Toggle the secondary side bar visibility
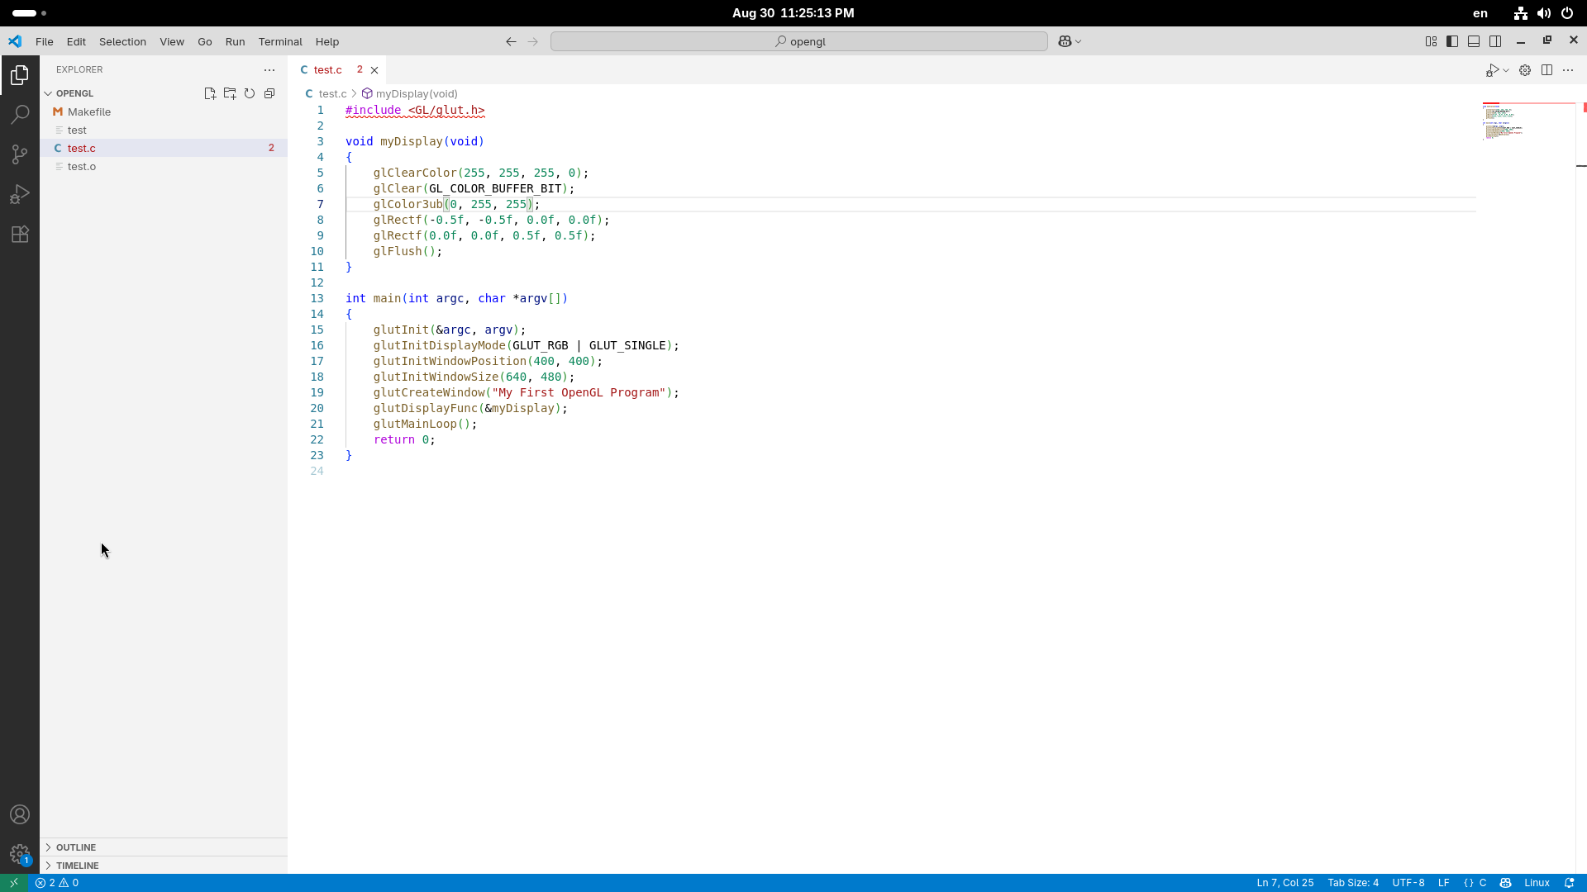The height and width of the screenshot is (892, 1587). 1495,41
